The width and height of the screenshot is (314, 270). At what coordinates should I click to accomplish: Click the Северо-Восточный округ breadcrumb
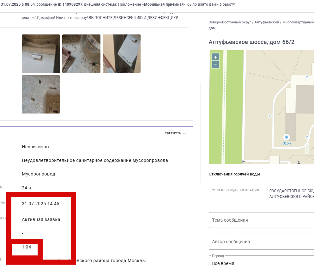pyautogui.click(x=230, y=22)
